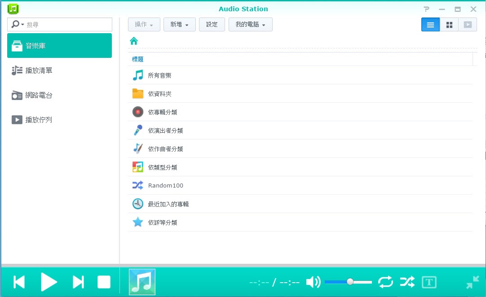Click the 設定 settings button
Screen dimensions: 486x297
(212, 25)
